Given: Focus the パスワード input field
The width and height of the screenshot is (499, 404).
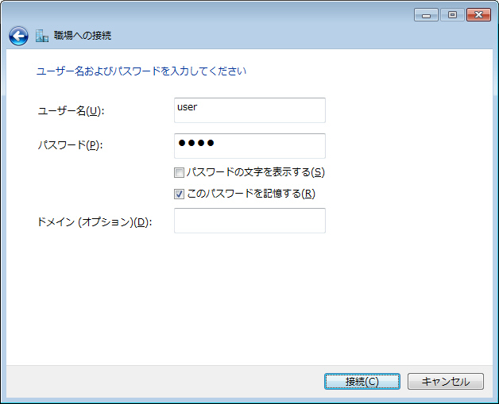Looking at the screenshot, I should coord(249,146).
